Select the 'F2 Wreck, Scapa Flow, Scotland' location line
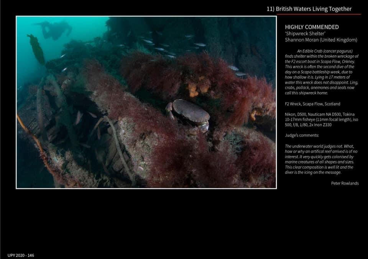The width and height of the screenshot is (368, 259). (312, 104)
